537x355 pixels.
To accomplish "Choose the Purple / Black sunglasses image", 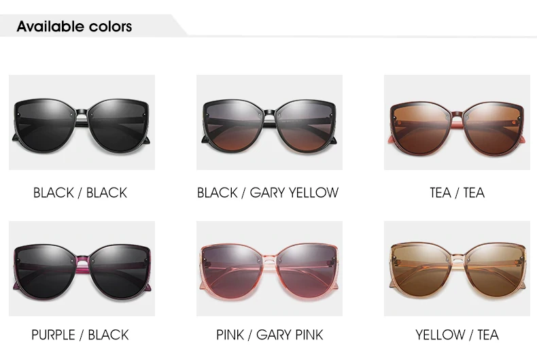I will [x=82, y=269].
